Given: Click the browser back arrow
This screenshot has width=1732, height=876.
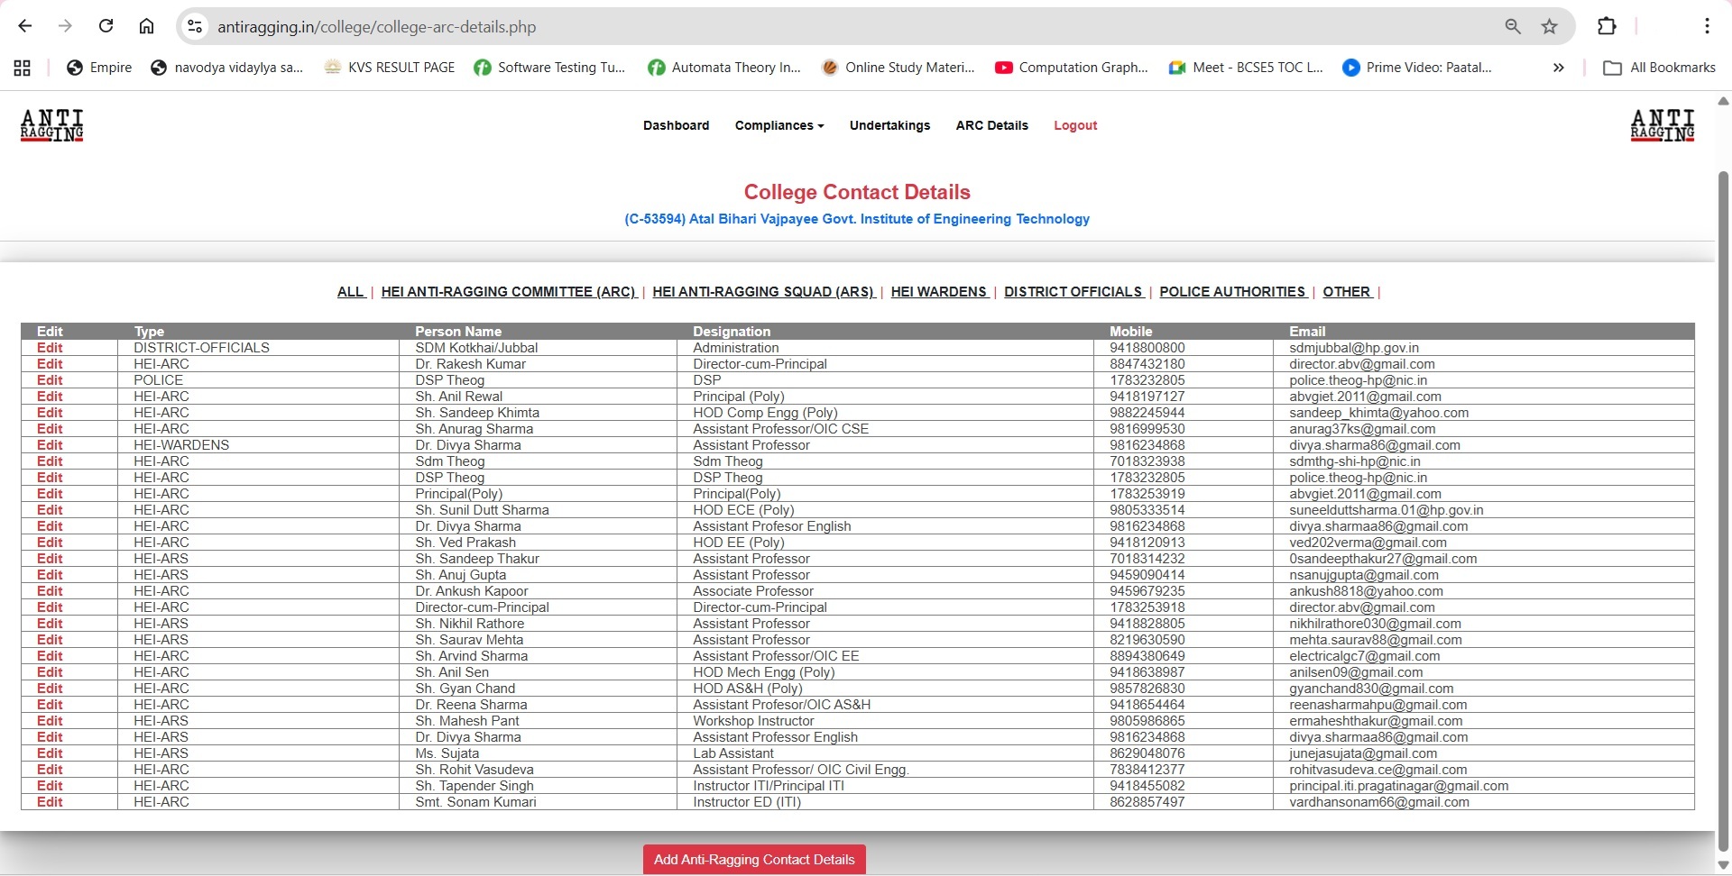Looking at the screenshot, I should coord(25,26).
